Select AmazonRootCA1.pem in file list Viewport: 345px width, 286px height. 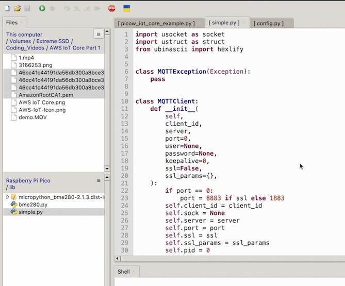point(45,95)
